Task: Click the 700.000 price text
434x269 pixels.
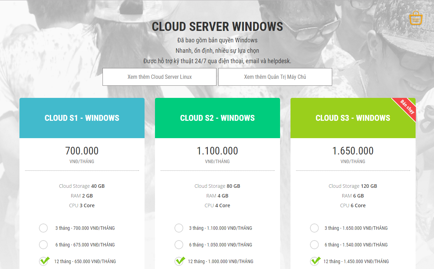Action: pos(82,151)
